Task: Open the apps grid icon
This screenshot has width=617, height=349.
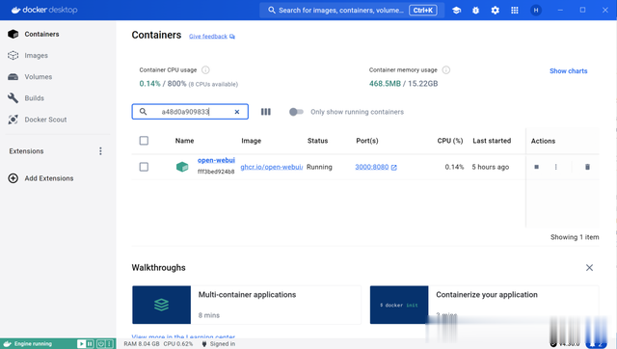Action: click(514, 11)
